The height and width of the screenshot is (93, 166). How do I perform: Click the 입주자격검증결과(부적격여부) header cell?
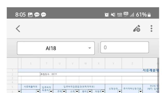[x=79, y=87]
